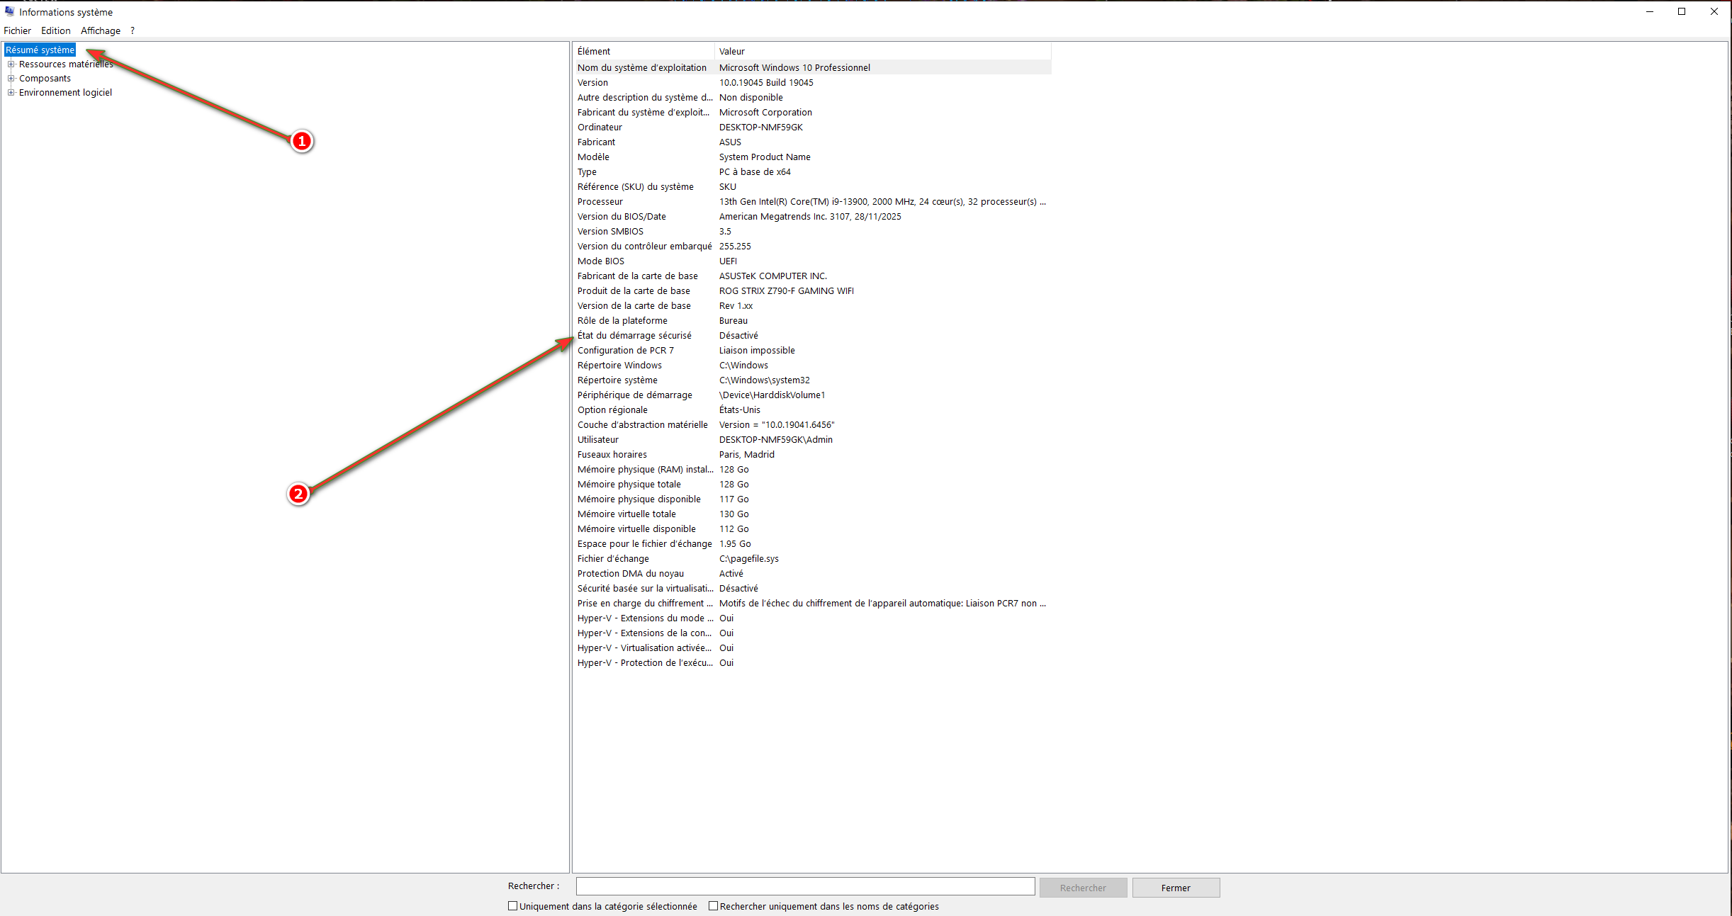The width and height of the screenshot is (1732, 916).
Task: Maximize the Informations système window
Action: point(1682,11)
